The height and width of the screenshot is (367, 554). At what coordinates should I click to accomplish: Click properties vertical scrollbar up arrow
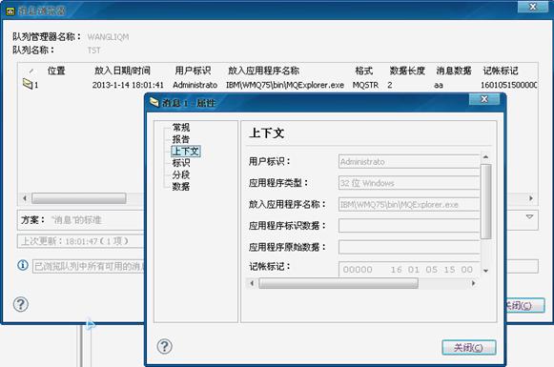pos(485,157)
